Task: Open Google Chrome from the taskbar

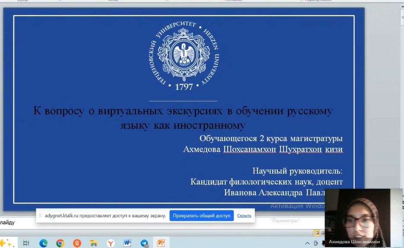Action: [60, 243]
